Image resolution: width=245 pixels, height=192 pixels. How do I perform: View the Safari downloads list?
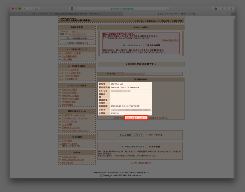pyautogui.click(x=216, y=8)
